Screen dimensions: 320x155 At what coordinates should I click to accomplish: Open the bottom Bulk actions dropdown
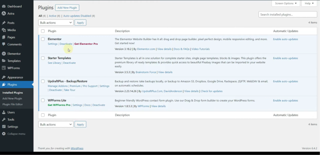pyautogui.click(x=56, y=124)
